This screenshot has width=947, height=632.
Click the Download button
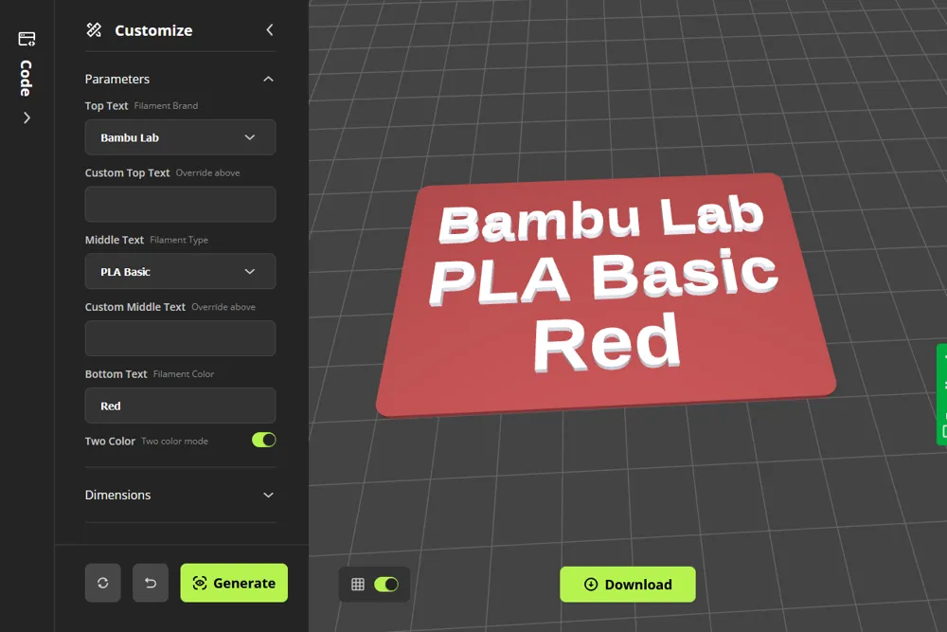point(627,584)
